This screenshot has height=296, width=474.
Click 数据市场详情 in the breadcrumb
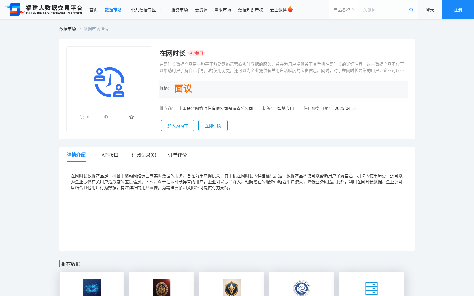tap(96, 29)
